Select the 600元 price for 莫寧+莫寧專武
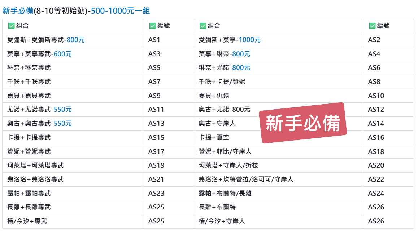This screenshot has width=418, height=235. point(62,54)
